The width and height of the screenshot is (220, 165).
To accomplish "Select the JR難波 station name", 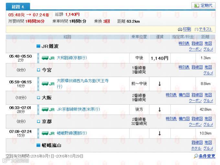I will click(50, 46).
